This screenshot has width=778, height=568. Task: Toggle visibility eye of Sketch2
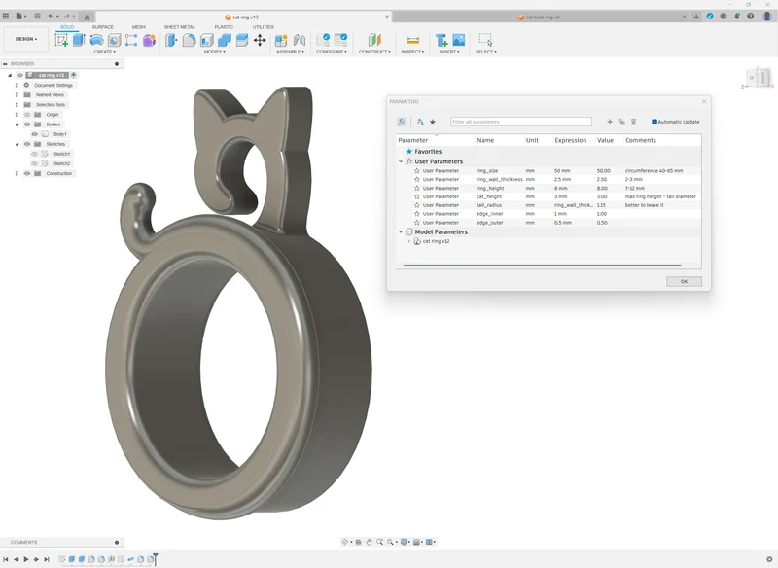[x=34, y=163]
